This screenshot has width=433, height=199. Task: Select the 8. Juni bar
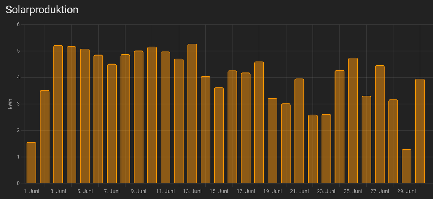click(125, 119)
